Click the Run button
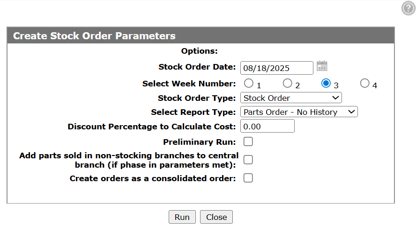Image resolution: width=416 pixels, height=233 pixels. (182, 217)
